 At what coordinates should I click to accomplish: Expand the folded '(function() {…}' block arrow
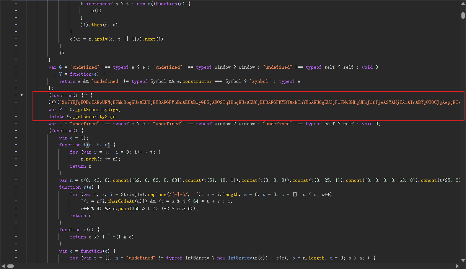[x=22, y=95]
